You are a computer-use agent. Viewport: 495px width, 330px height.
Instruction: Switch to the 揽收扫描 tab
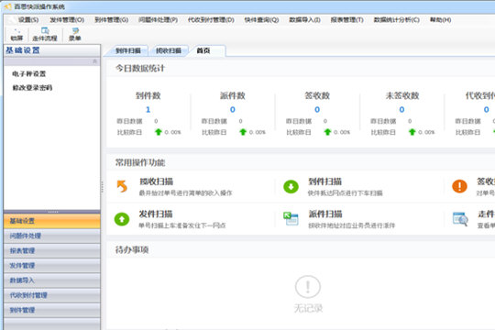(x=169, y=50)
